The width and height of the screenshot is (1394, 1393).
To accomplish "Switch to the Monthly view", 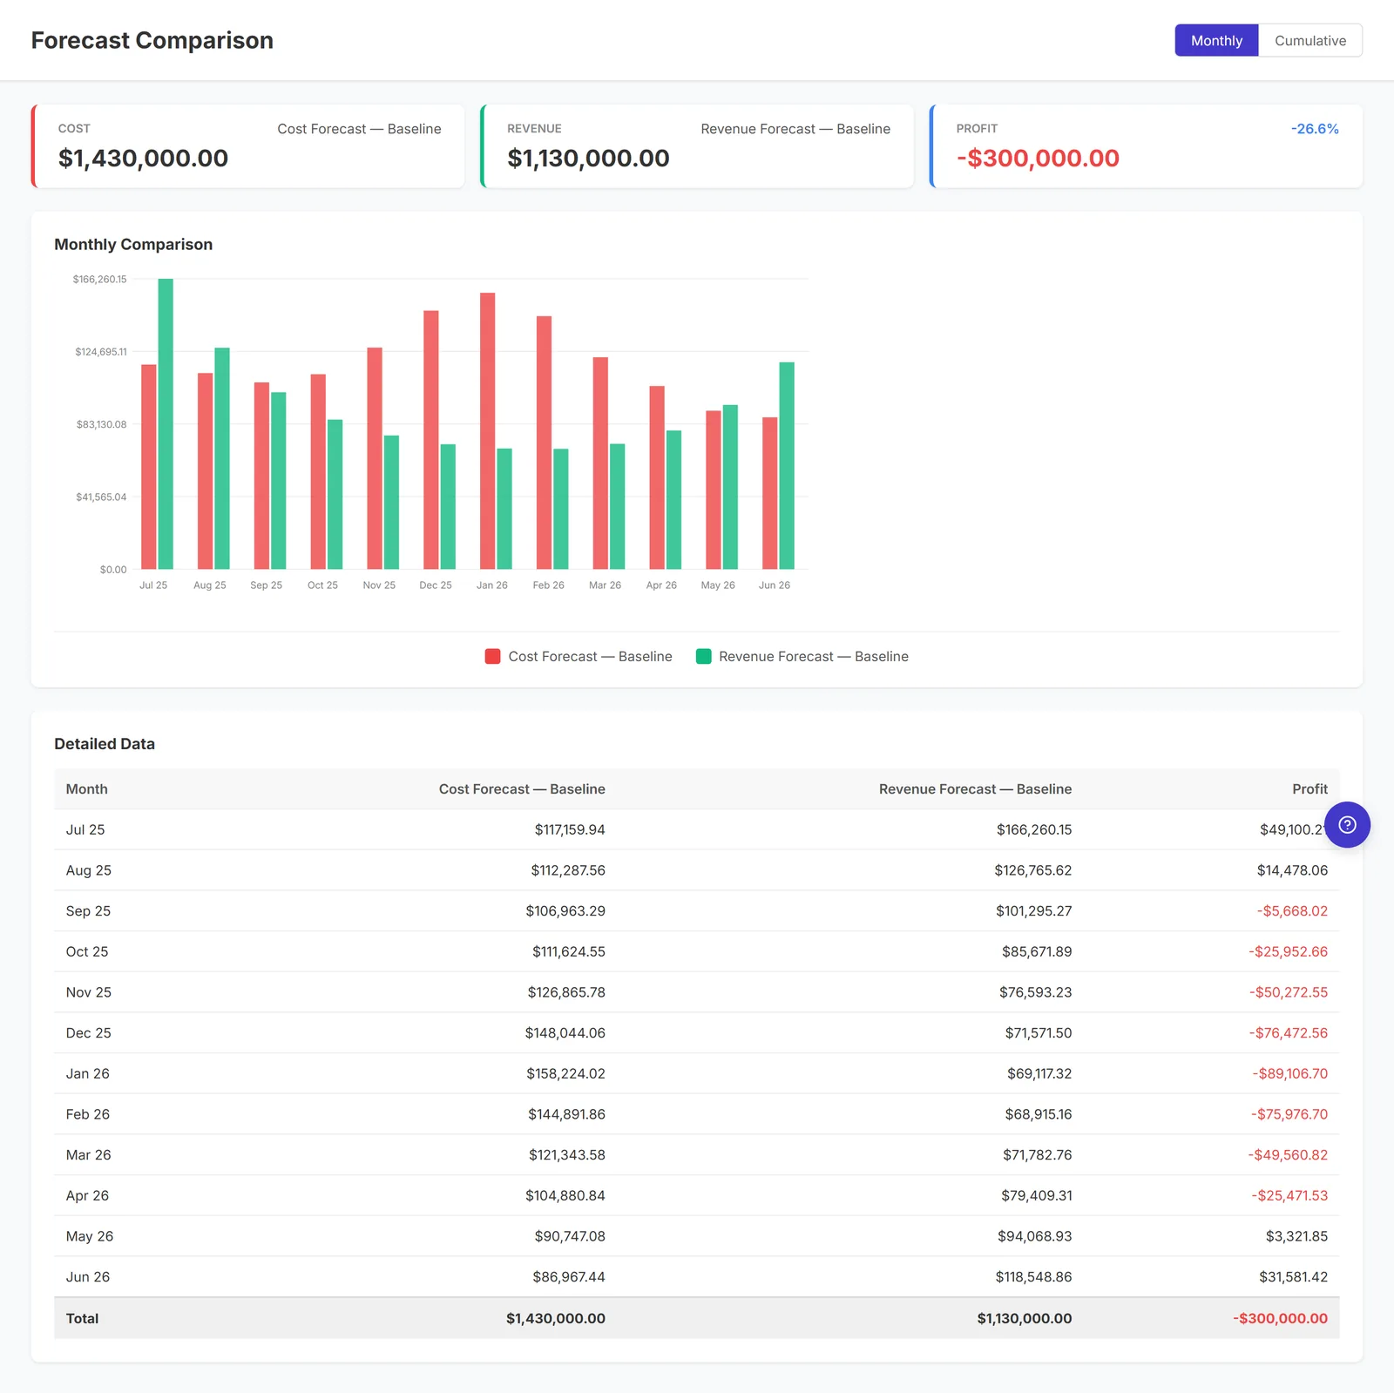I will (1216, 40).
